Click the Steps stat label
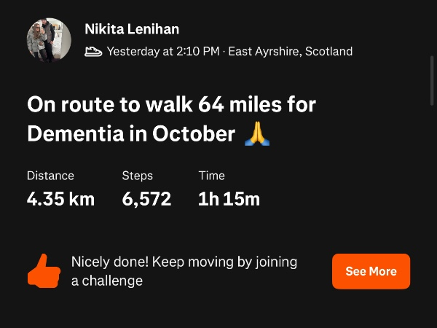 [x=137, y=176]
